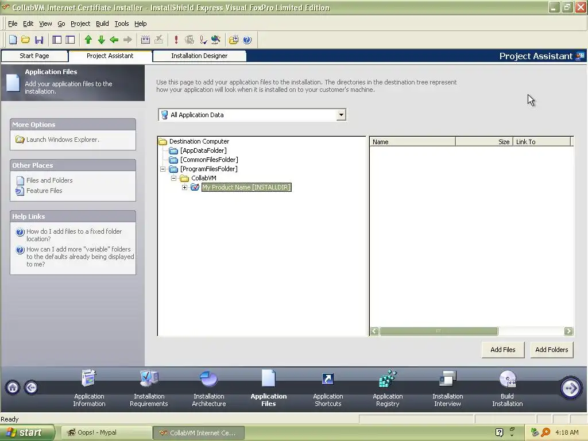This screenshot has height=441, width=588.
Task: Click the Open Project folder icon
Action: point(25,40)
